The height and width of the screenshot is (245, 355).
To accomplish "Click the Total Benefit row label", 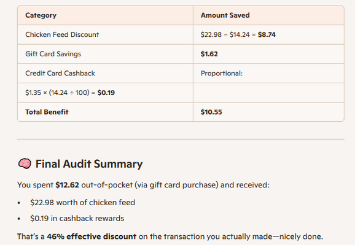I will tap(47, 112).
